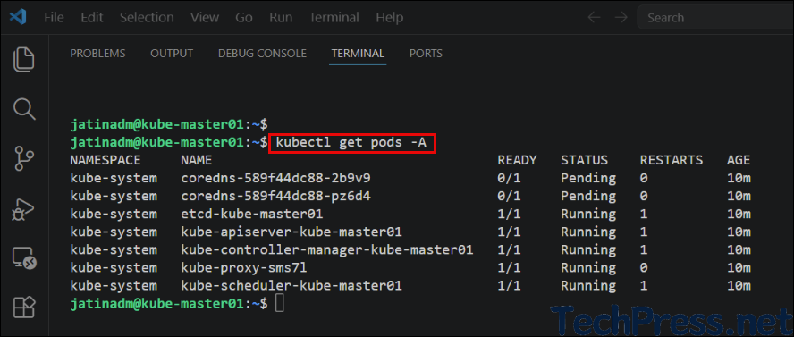794x337 pixels.
Task: Click pod name coredns-589f44dc88-2b9v9
Action: [276, 179]
